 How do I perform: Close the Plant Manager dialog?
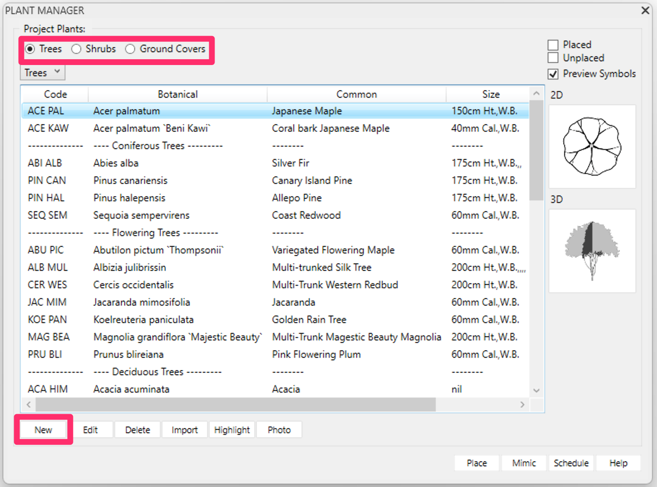pos(645,10)
